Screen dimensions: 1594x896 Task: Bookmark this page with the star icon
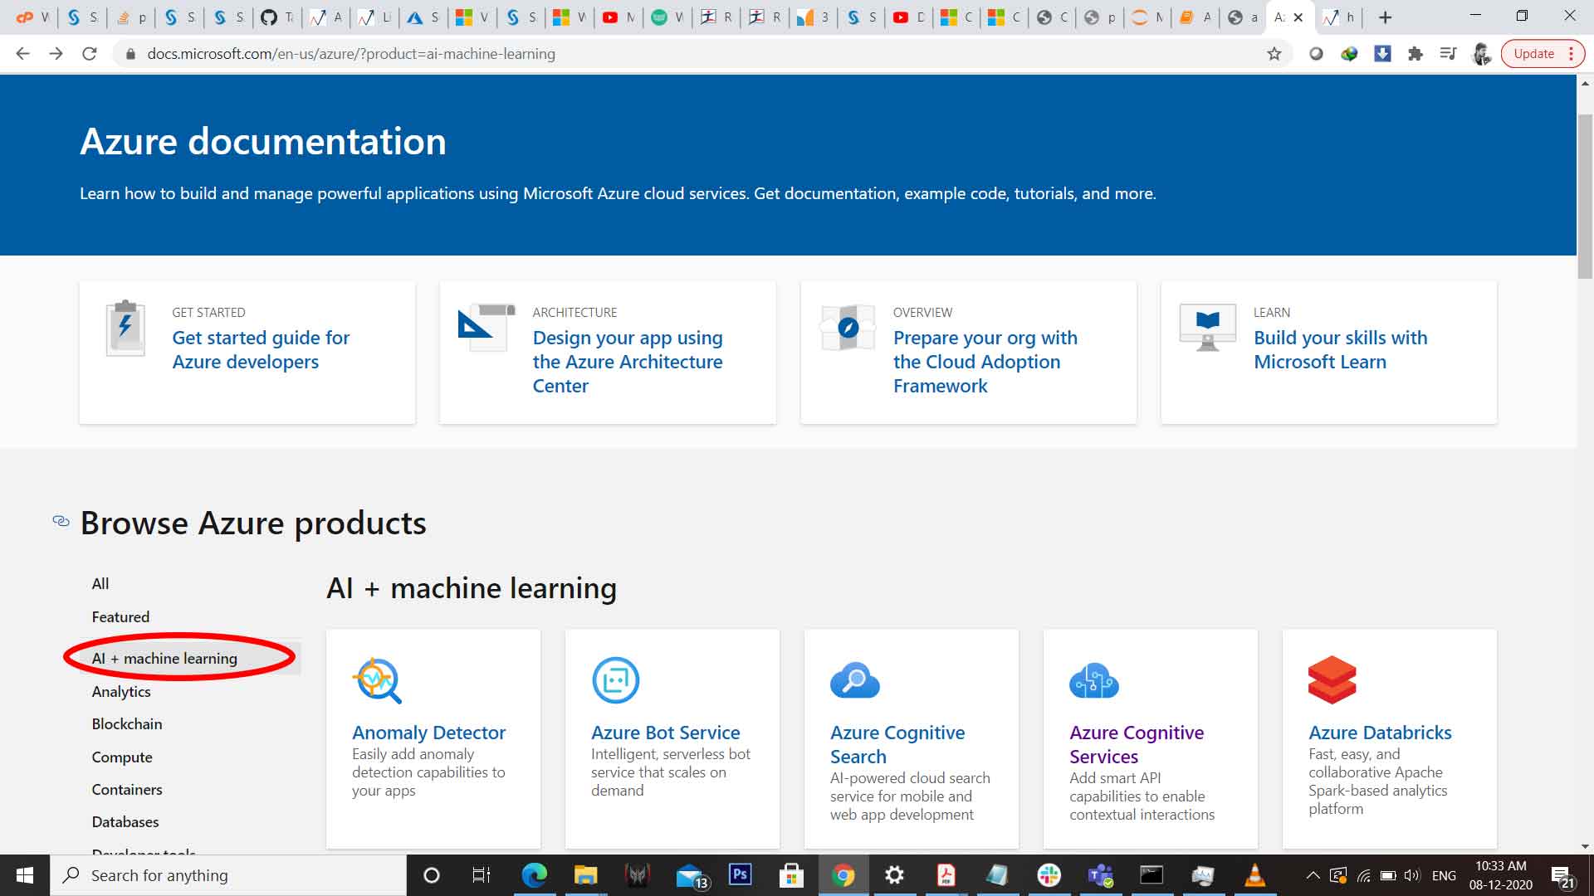(1274, 54)
